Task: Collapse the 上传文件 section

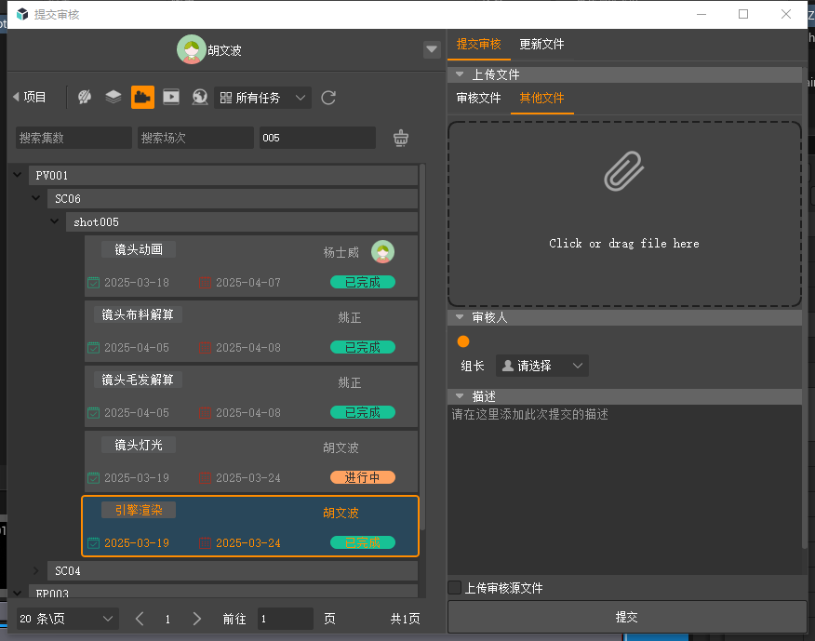Action: [x=460, y=74]
